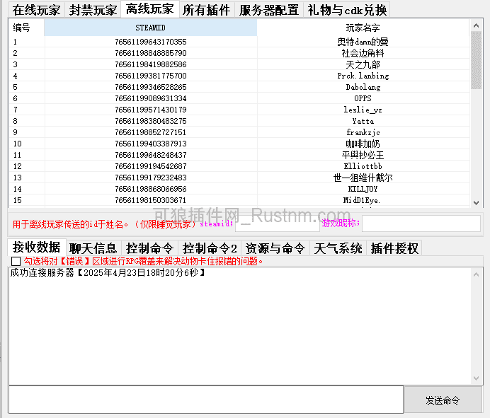
Task: Click the 发送命令 button
Action: 443,400
